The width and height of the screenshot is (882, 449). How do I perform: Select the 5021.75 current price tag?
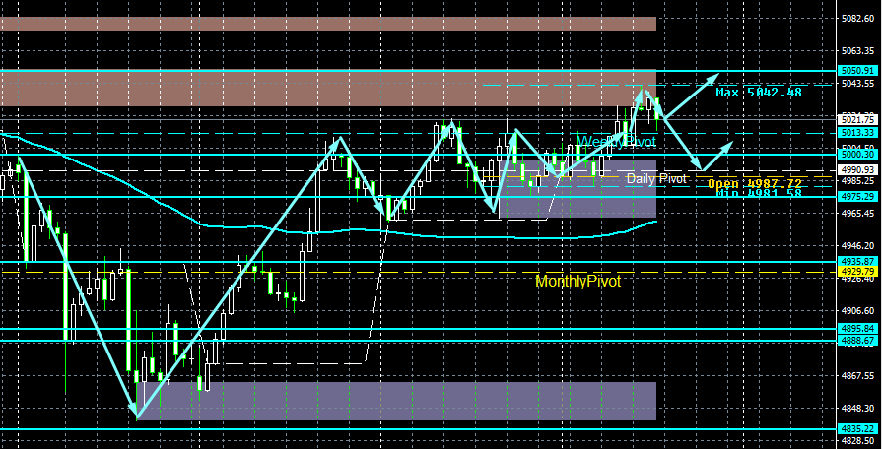[x=858, y=119]
